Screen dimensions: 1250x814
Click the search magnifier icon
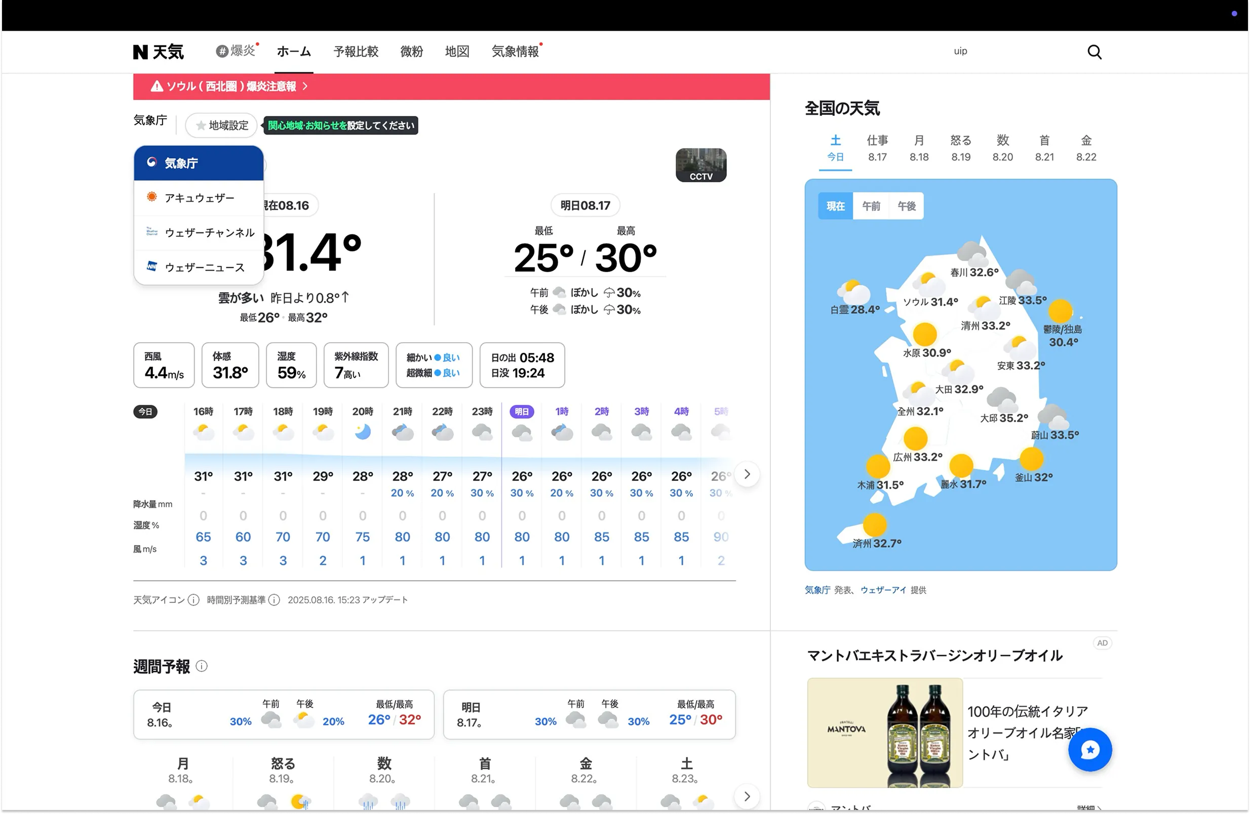click(1093, 52)
